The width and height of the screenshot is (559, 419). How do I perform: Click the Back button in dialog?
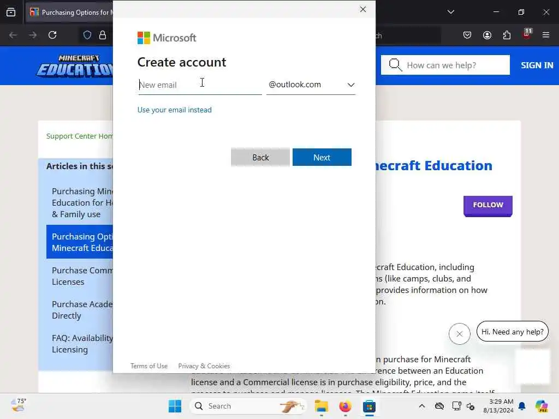coord(260,157)
